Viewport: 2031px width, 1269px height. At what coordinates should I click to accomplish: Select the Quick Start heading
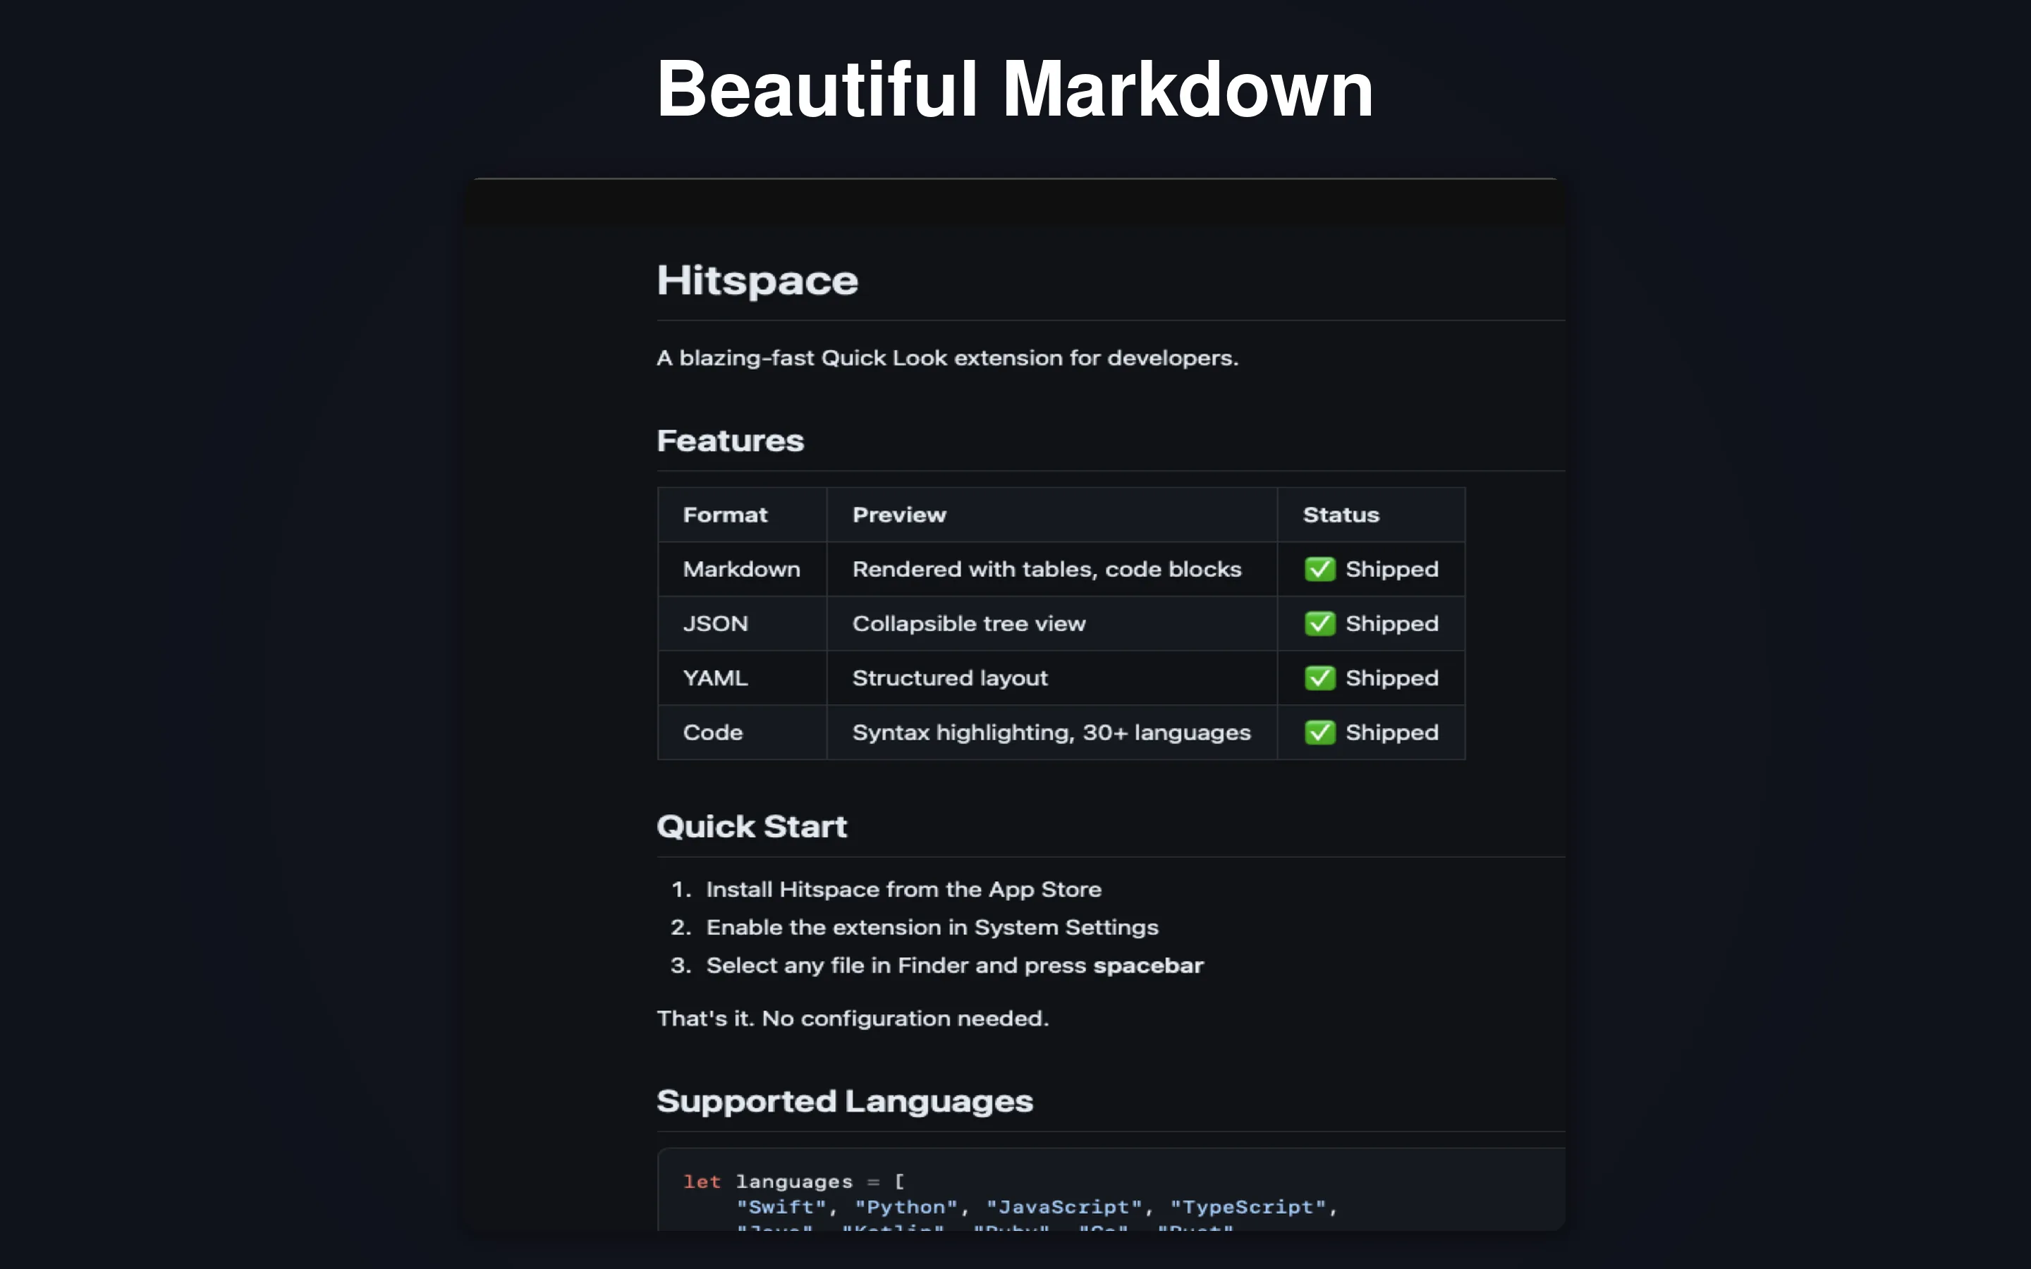[752, 827]
